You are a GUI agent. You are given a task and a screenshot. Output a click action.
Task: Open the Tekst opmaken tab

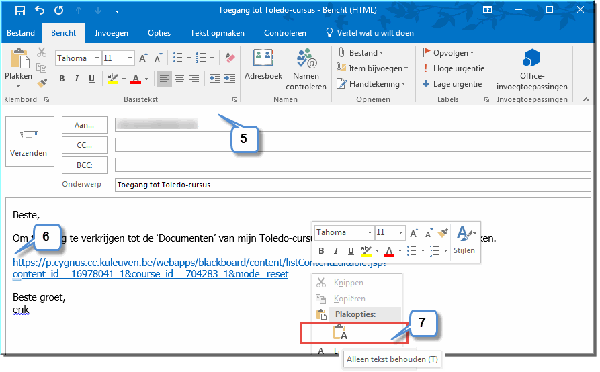[217, 33]
